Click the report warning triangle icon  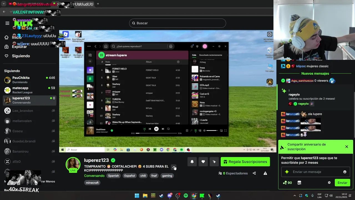pos(265,173)
